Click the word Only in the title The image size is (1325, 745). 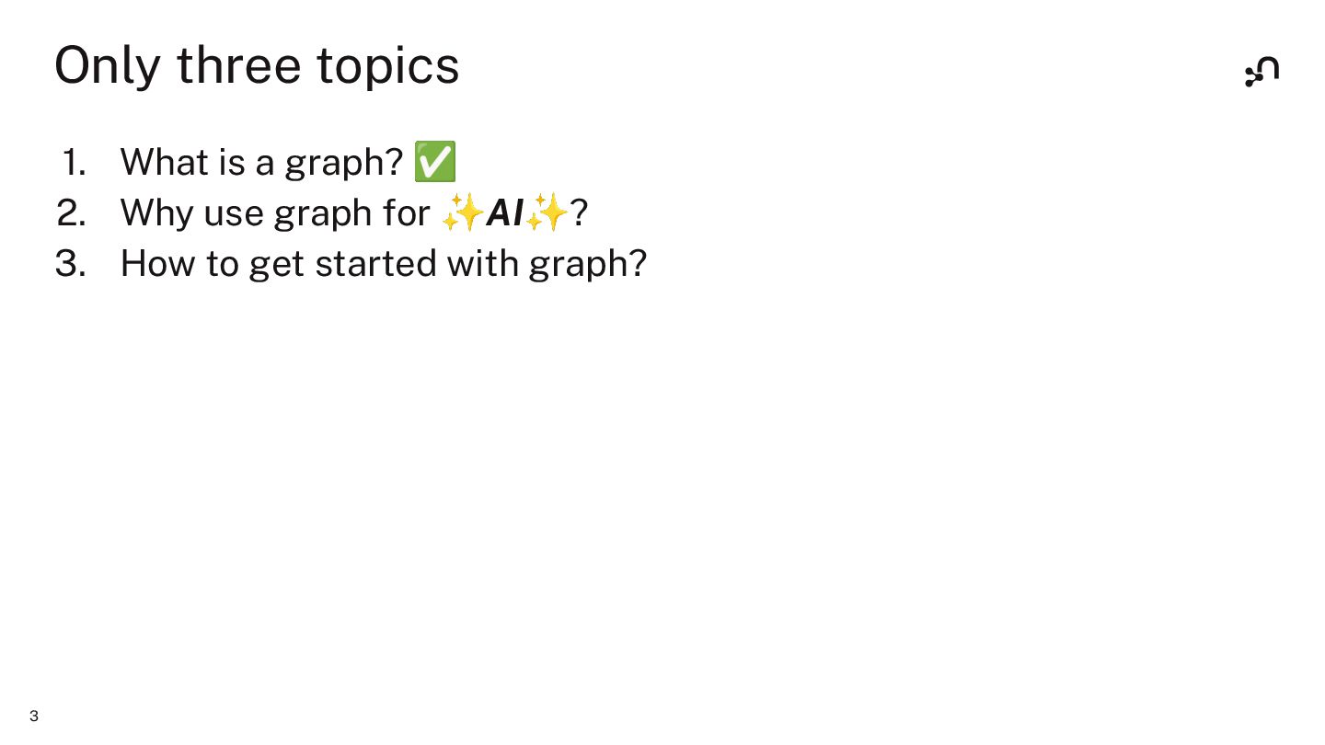pos(107,66)
